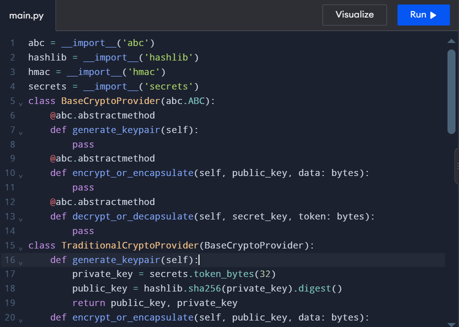Collapse the TraditionalCryptoProvider class at line 15
This screenshot has width=459, height=327.
(x=20, y=248)
